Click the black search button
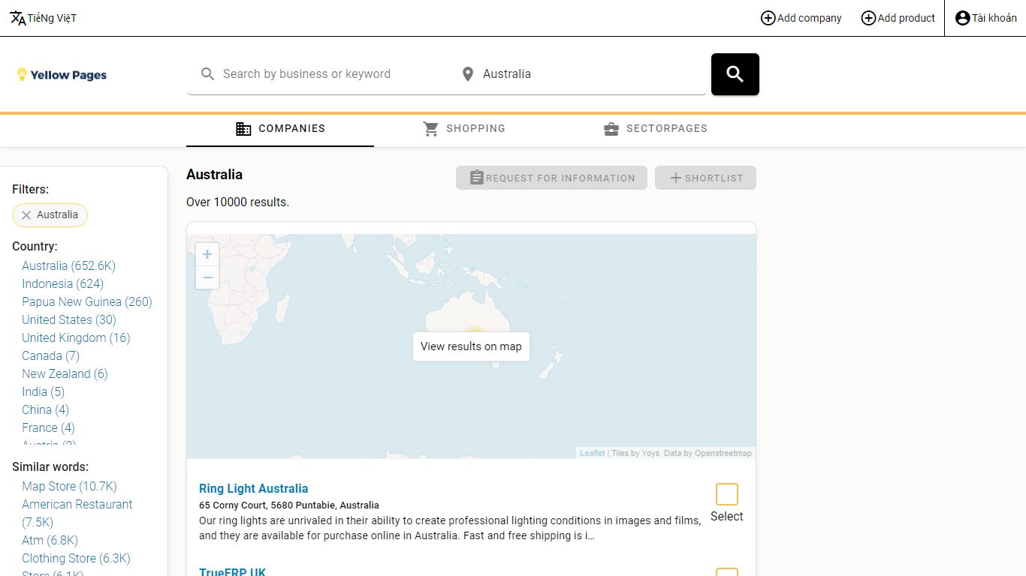The width and height of the screenshot is (1026, 576). coord(735,74)
